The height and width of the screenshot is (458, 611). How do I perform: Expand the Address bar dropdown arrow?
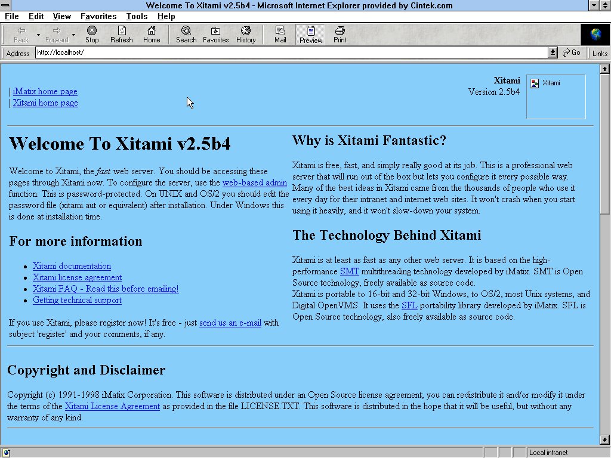[x=553, y=52]
